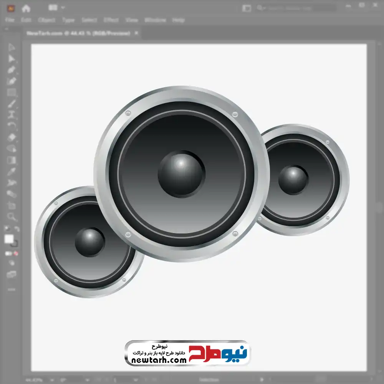Screen dimensions: 384x384
Task: Reset to default fill and stroke
Action: [x=7, y=229]
